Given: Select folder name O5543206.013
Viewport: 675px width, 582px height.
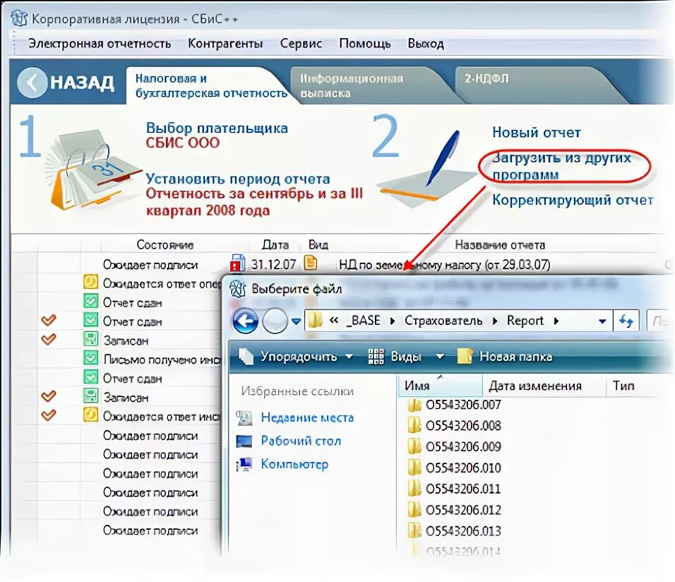Looking at the screenshot, I should coord(463,530).
